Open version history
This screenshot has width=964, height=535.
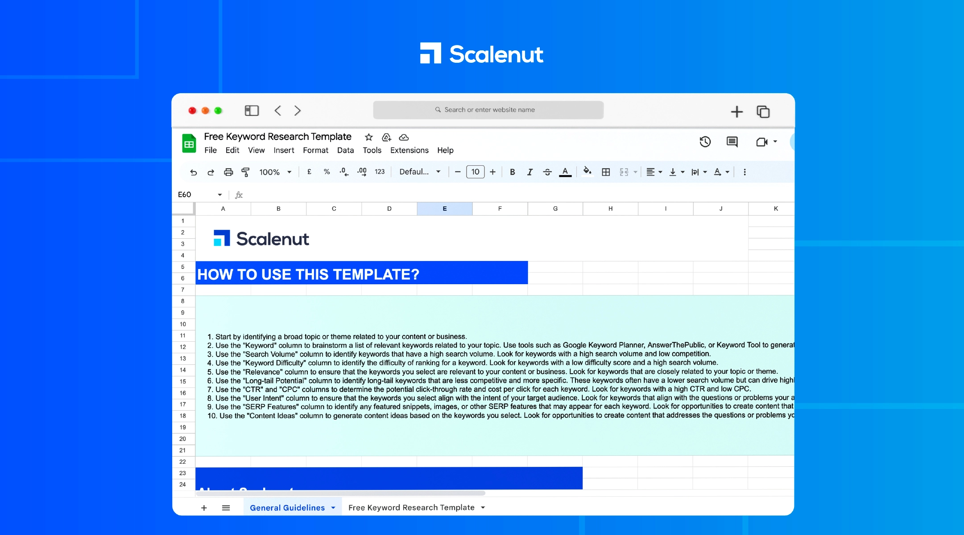(705, 142)
